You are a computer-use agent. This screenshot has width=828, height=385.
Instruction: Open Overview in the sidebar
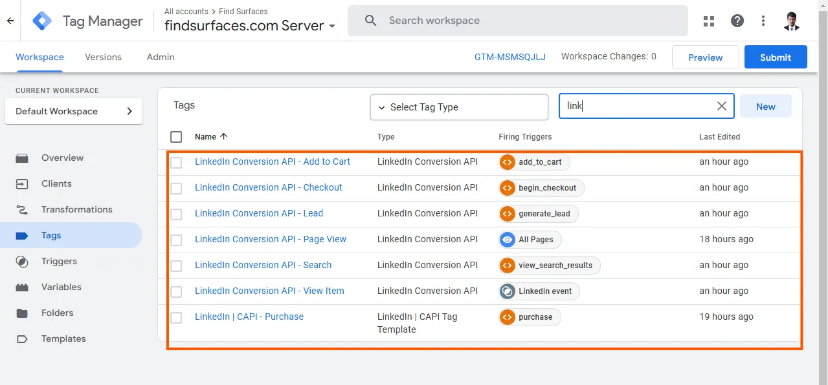point(62,158)
